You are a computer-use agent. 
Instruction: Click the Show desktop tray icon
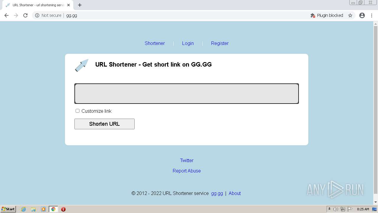[374, 209]
